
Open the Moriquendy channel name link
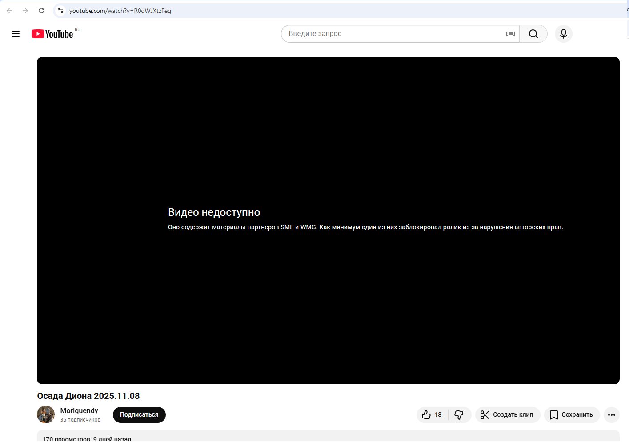[79, 410]
